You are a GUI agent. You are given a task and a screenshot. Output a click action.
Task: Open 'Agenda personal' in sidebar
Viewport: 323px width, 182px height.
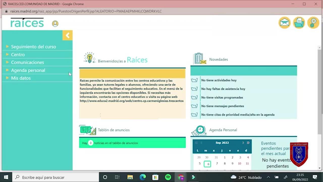point(28,70)
